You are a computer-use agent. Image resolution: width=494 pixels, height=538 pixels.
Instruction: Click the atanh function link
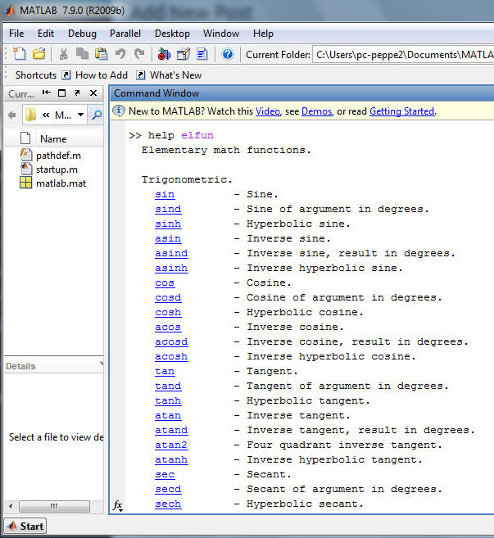click(171, 460)
